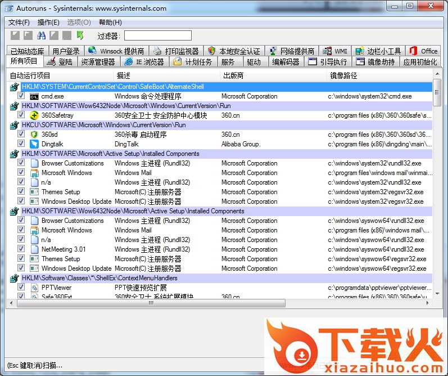This screenshot has height=376, width=448.
Task: Switch to the 编解码器 tab
Action: (x=286, y=61)
